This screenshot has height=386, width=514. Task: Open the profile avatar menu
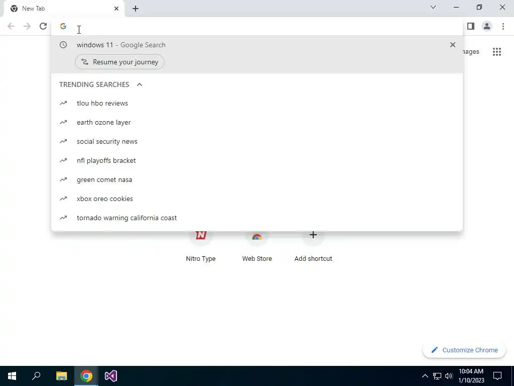click(x=487, y=26)
